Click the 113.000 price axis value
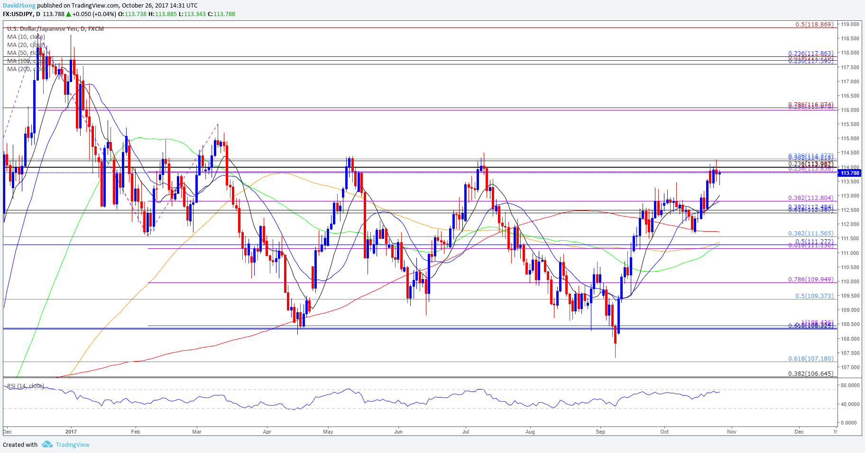This screenshot has height=453, width=865. point(850,196)
